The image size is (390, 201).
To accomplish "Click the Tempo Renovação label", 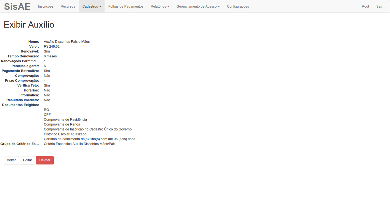I will click(x=23, y=56).
